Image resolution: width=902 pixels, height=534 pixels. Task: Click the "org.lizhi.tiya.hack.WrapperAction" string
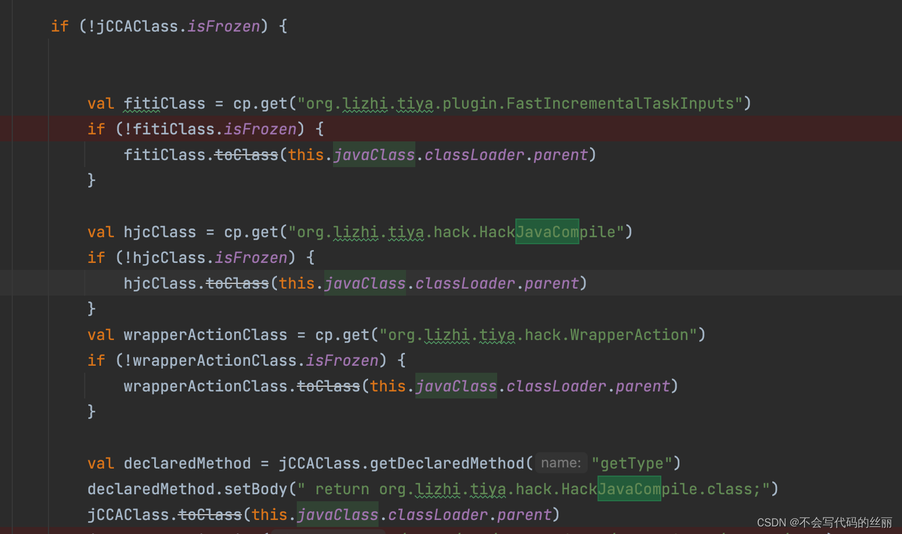pos(538,335)
